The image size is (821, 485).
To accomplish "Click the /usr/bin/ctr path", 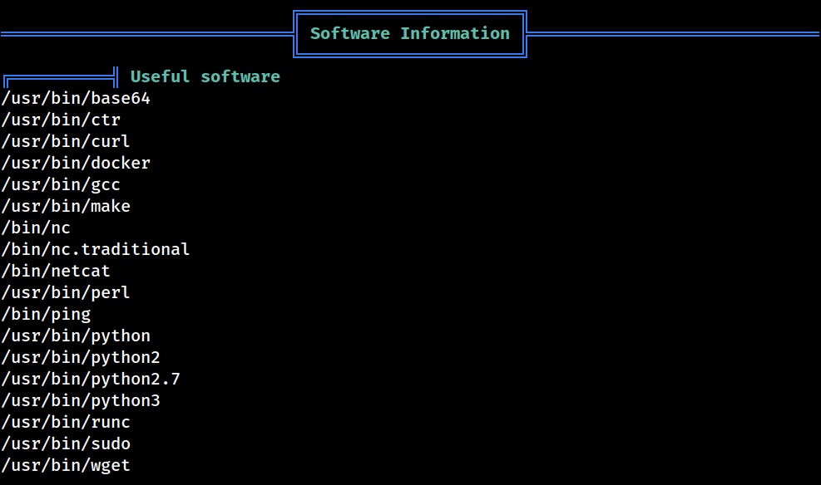I will pos(61,120).
